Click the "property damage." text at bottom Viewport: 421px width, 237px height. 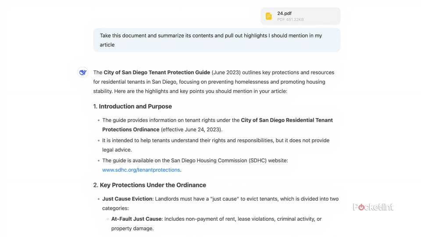[132, 228]
